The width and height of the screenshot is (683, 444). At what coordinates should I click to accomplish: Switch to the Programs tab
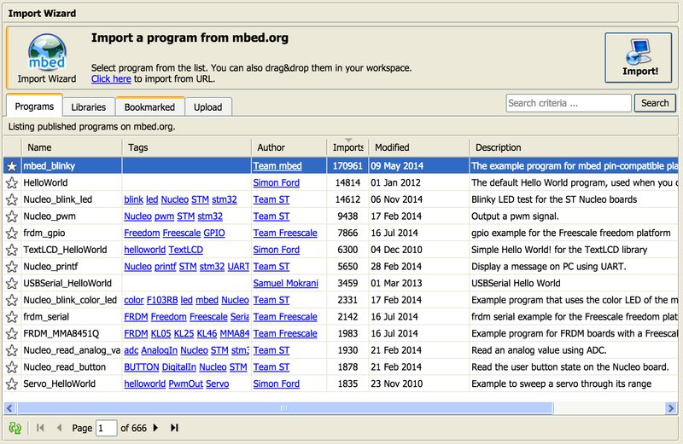pos(34,107)
